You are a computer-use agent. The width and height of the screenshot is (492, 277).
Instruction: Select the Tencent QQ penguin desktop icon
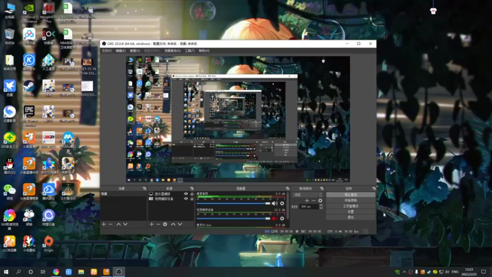pos(9,166)
